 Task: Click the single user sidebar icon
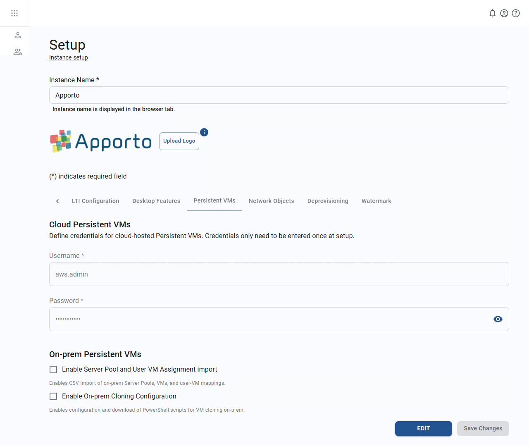pyautogui.click(x=18, y=35)
